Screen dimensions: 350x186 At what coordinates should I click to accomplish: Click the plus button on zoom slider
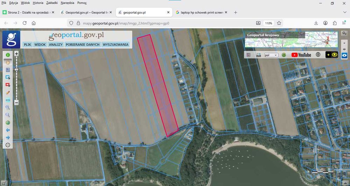(x=16, y=54)
